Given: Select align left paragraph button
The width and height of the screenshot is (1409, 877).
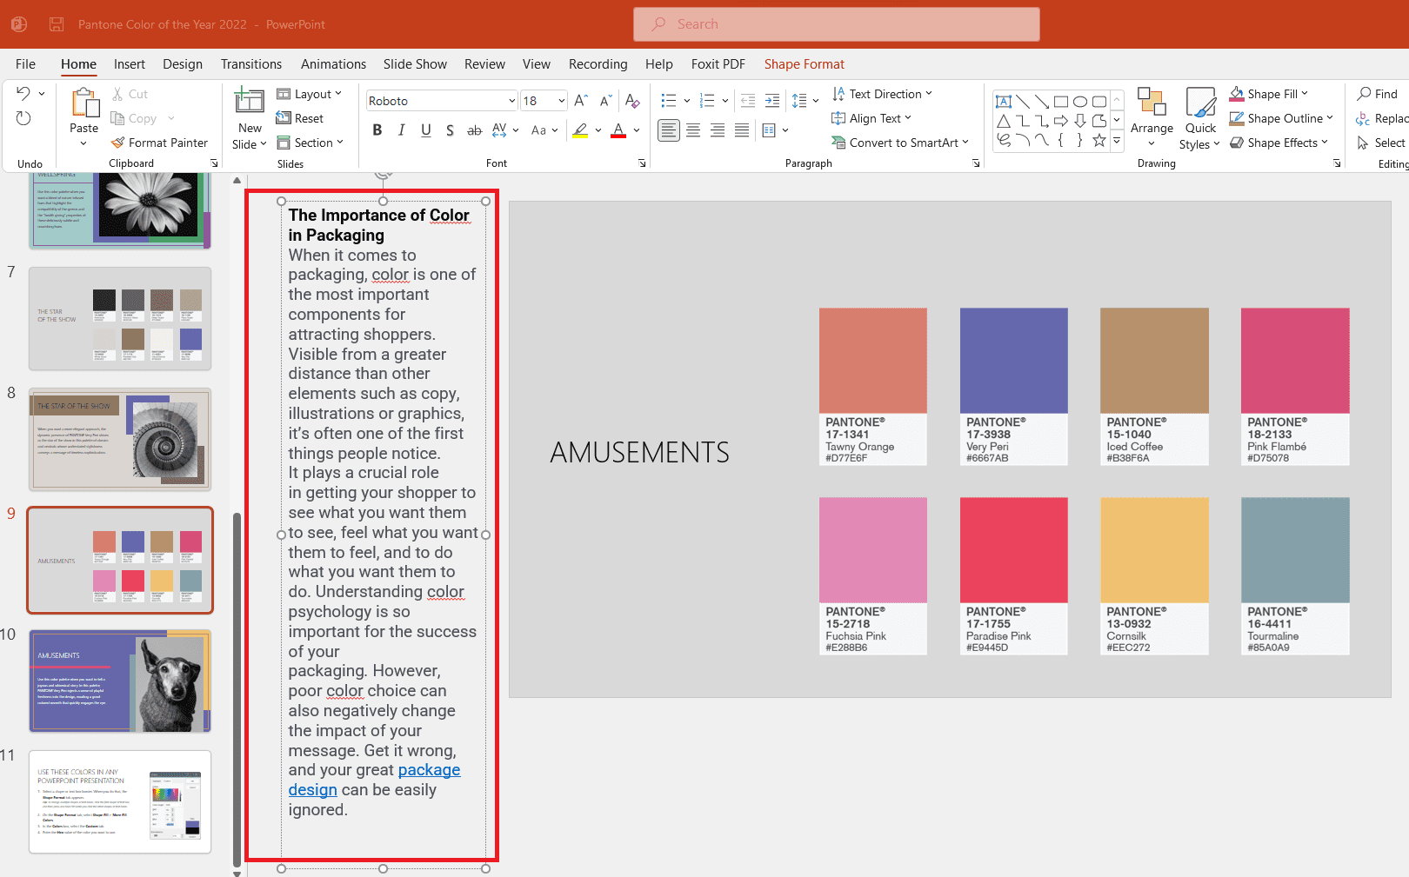Looking at the screenshot, I should (x=669, y=130).
